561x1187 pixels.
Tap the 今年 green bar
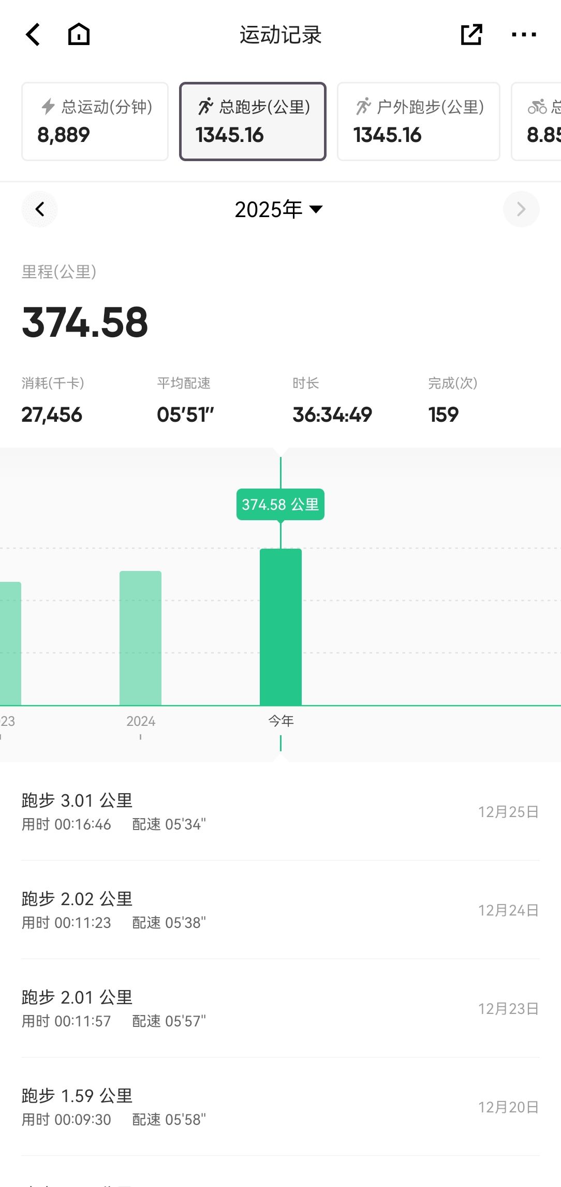[280, 627]
